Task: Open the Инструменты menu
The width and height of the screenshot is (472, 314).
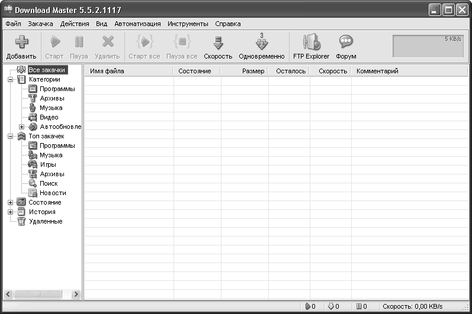Action: (188, 24)
